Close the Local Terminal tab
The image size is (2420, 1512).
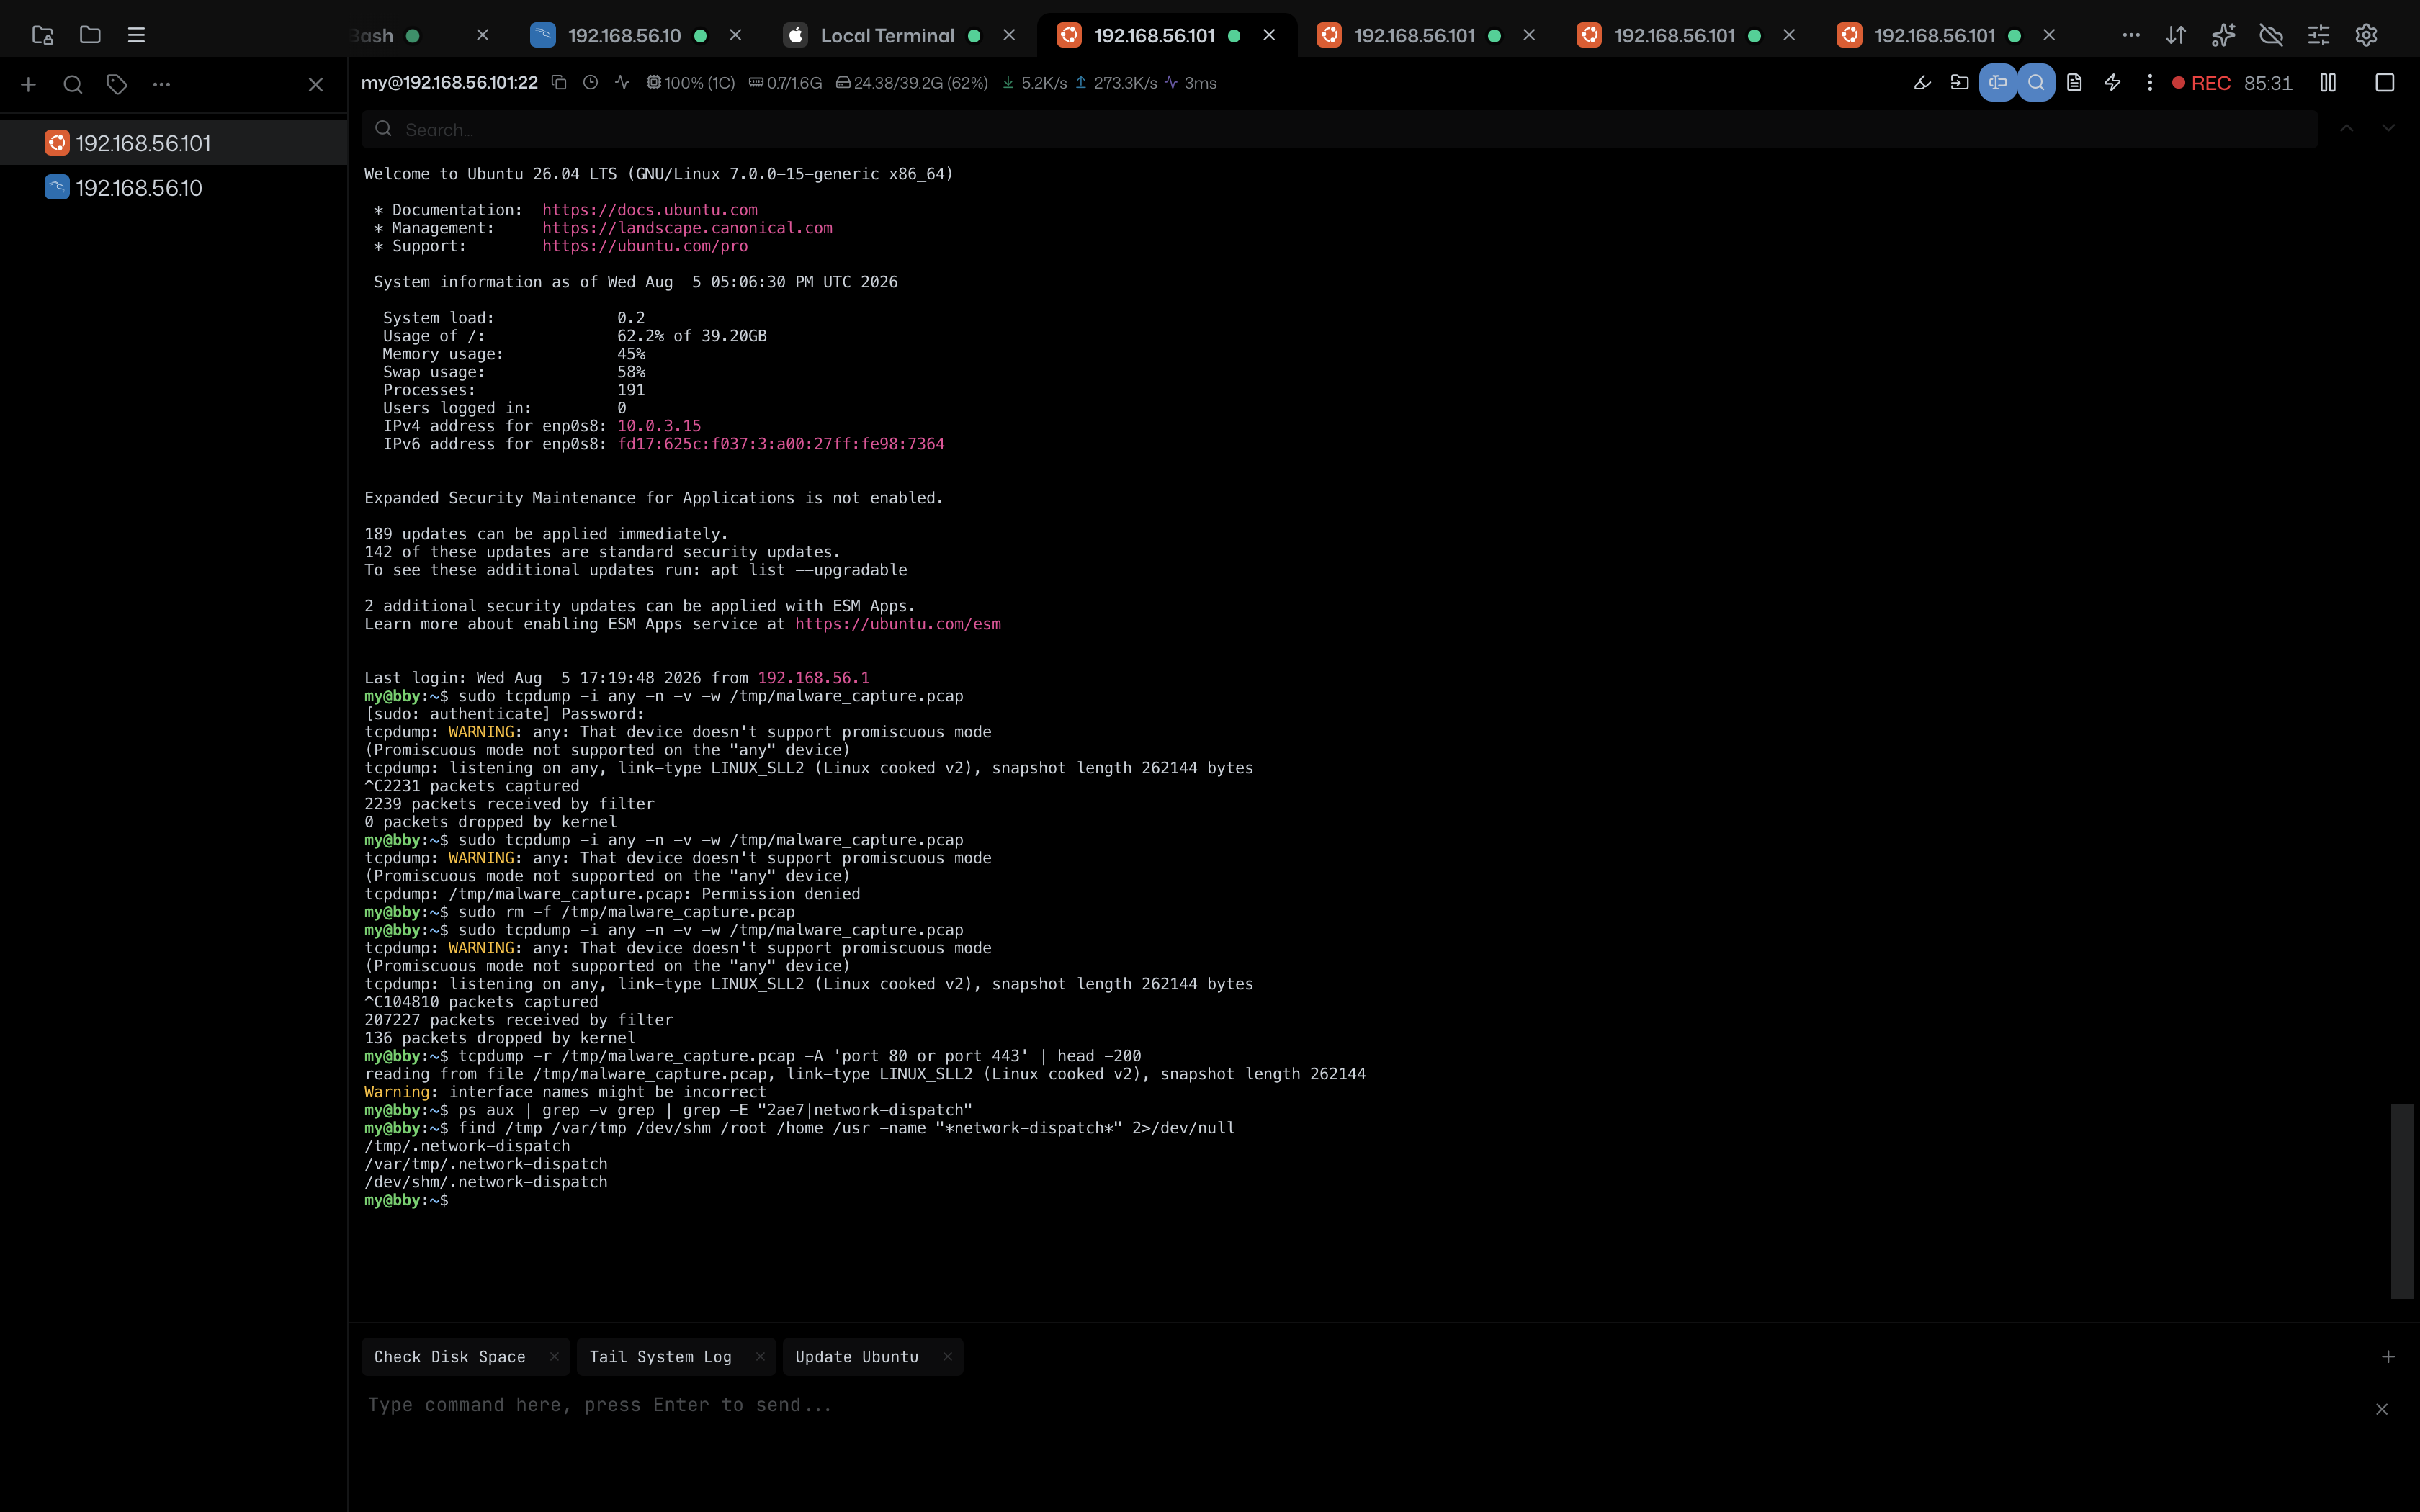pyautogui.click(x=1009, y=35)
